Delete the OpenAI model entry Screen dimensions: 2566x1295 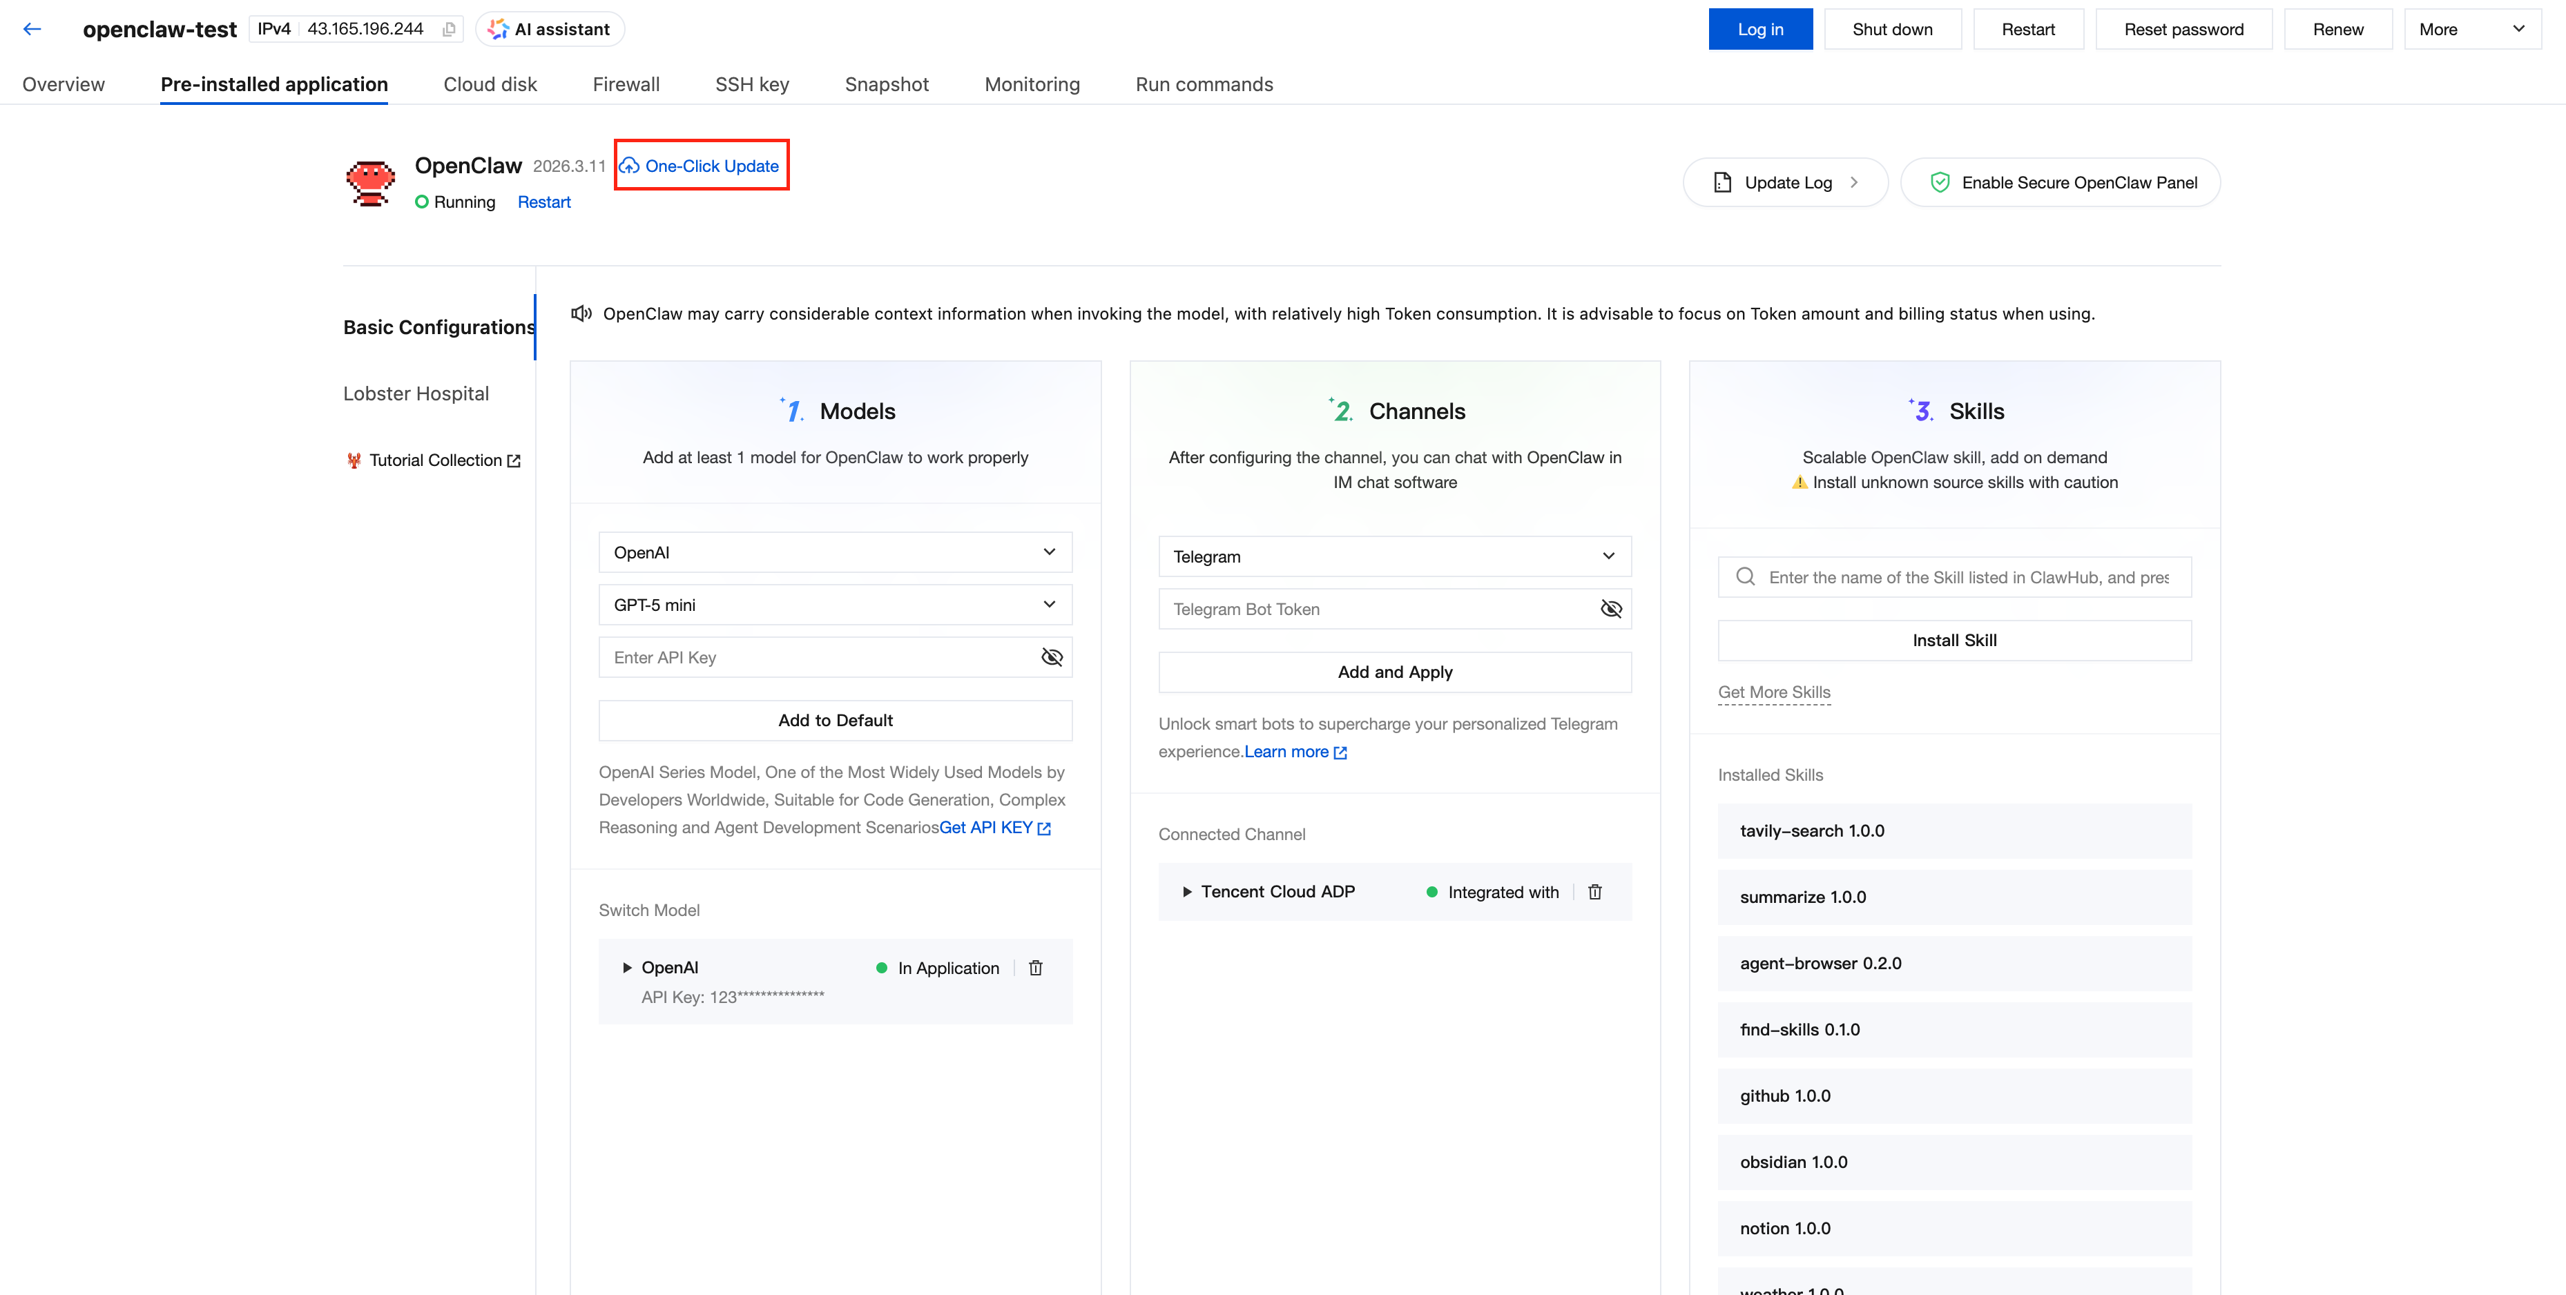point(1036,967)
